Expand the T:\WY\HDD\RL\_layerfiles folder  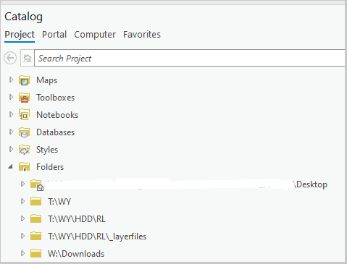click(x=22, y=236)
